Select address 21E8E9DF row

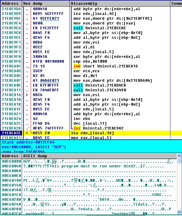pos(91,18)
